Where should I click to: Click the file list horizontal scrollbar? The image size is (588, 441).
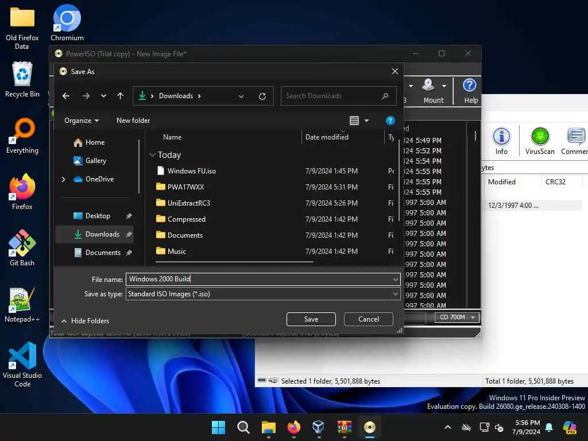pos(234,262)
